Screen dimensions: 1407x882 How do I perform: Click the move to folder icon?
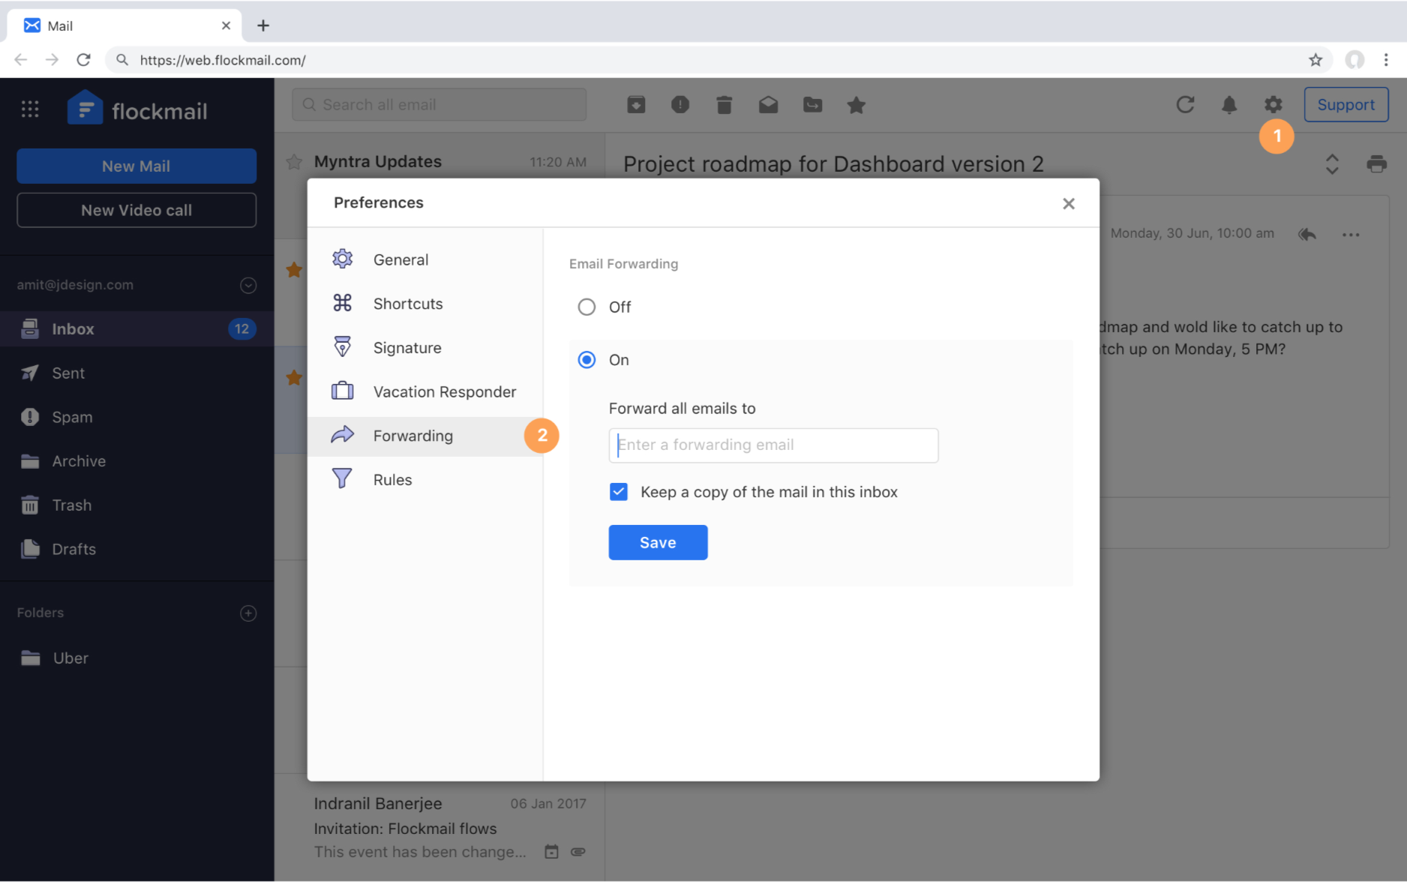coord(812,105)
